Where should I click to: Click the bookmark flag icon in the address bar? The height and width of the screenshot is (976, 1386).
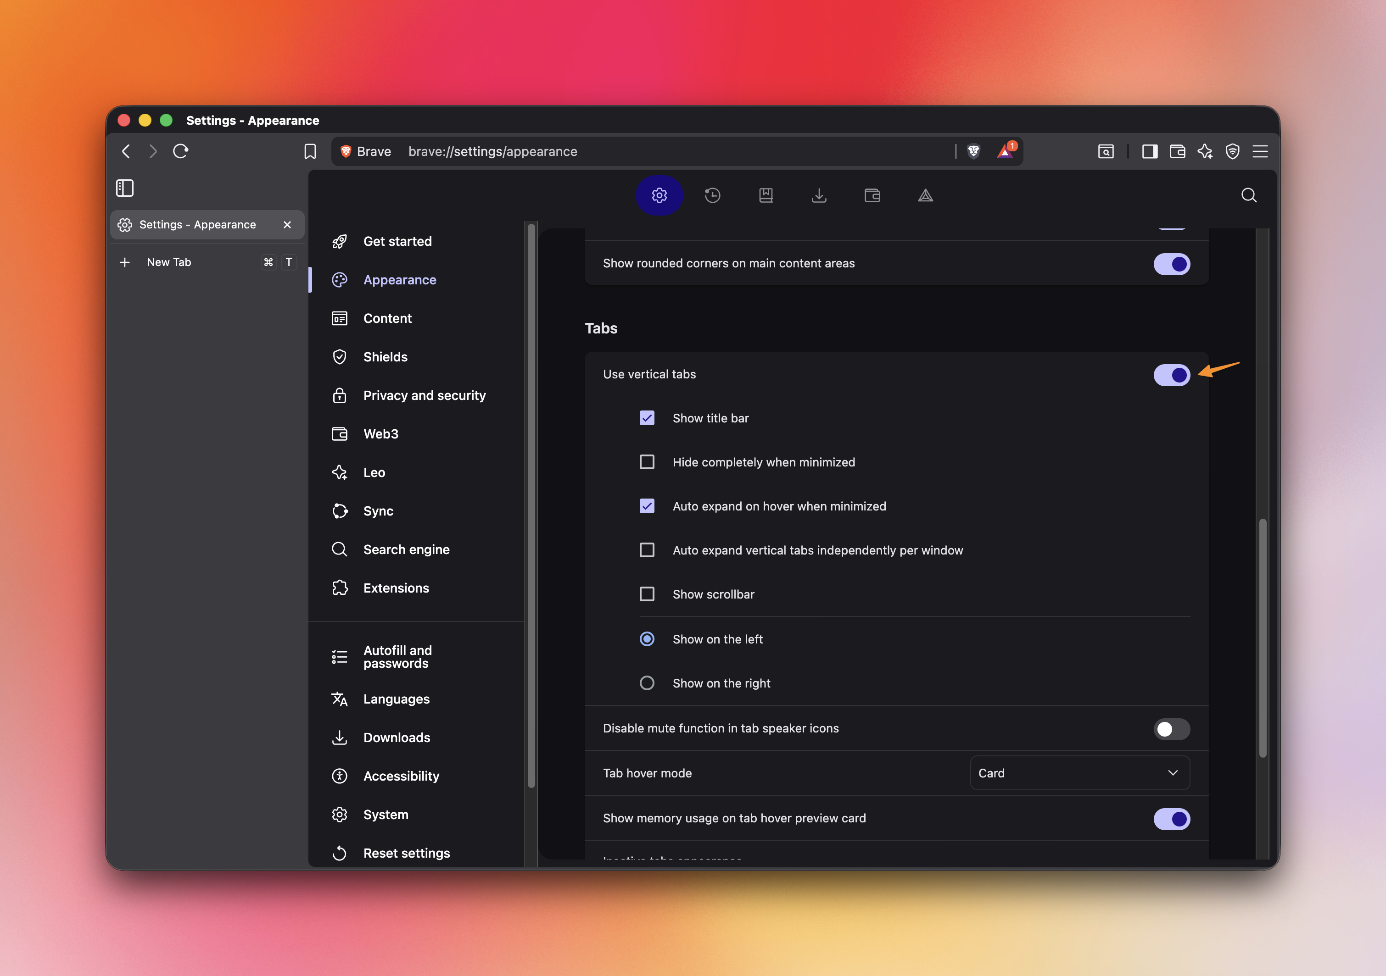(x=310, y=151)
